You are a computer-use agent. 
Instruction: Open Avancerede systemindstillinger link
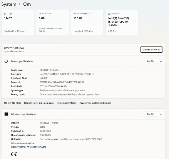click(x=95, y=103)
